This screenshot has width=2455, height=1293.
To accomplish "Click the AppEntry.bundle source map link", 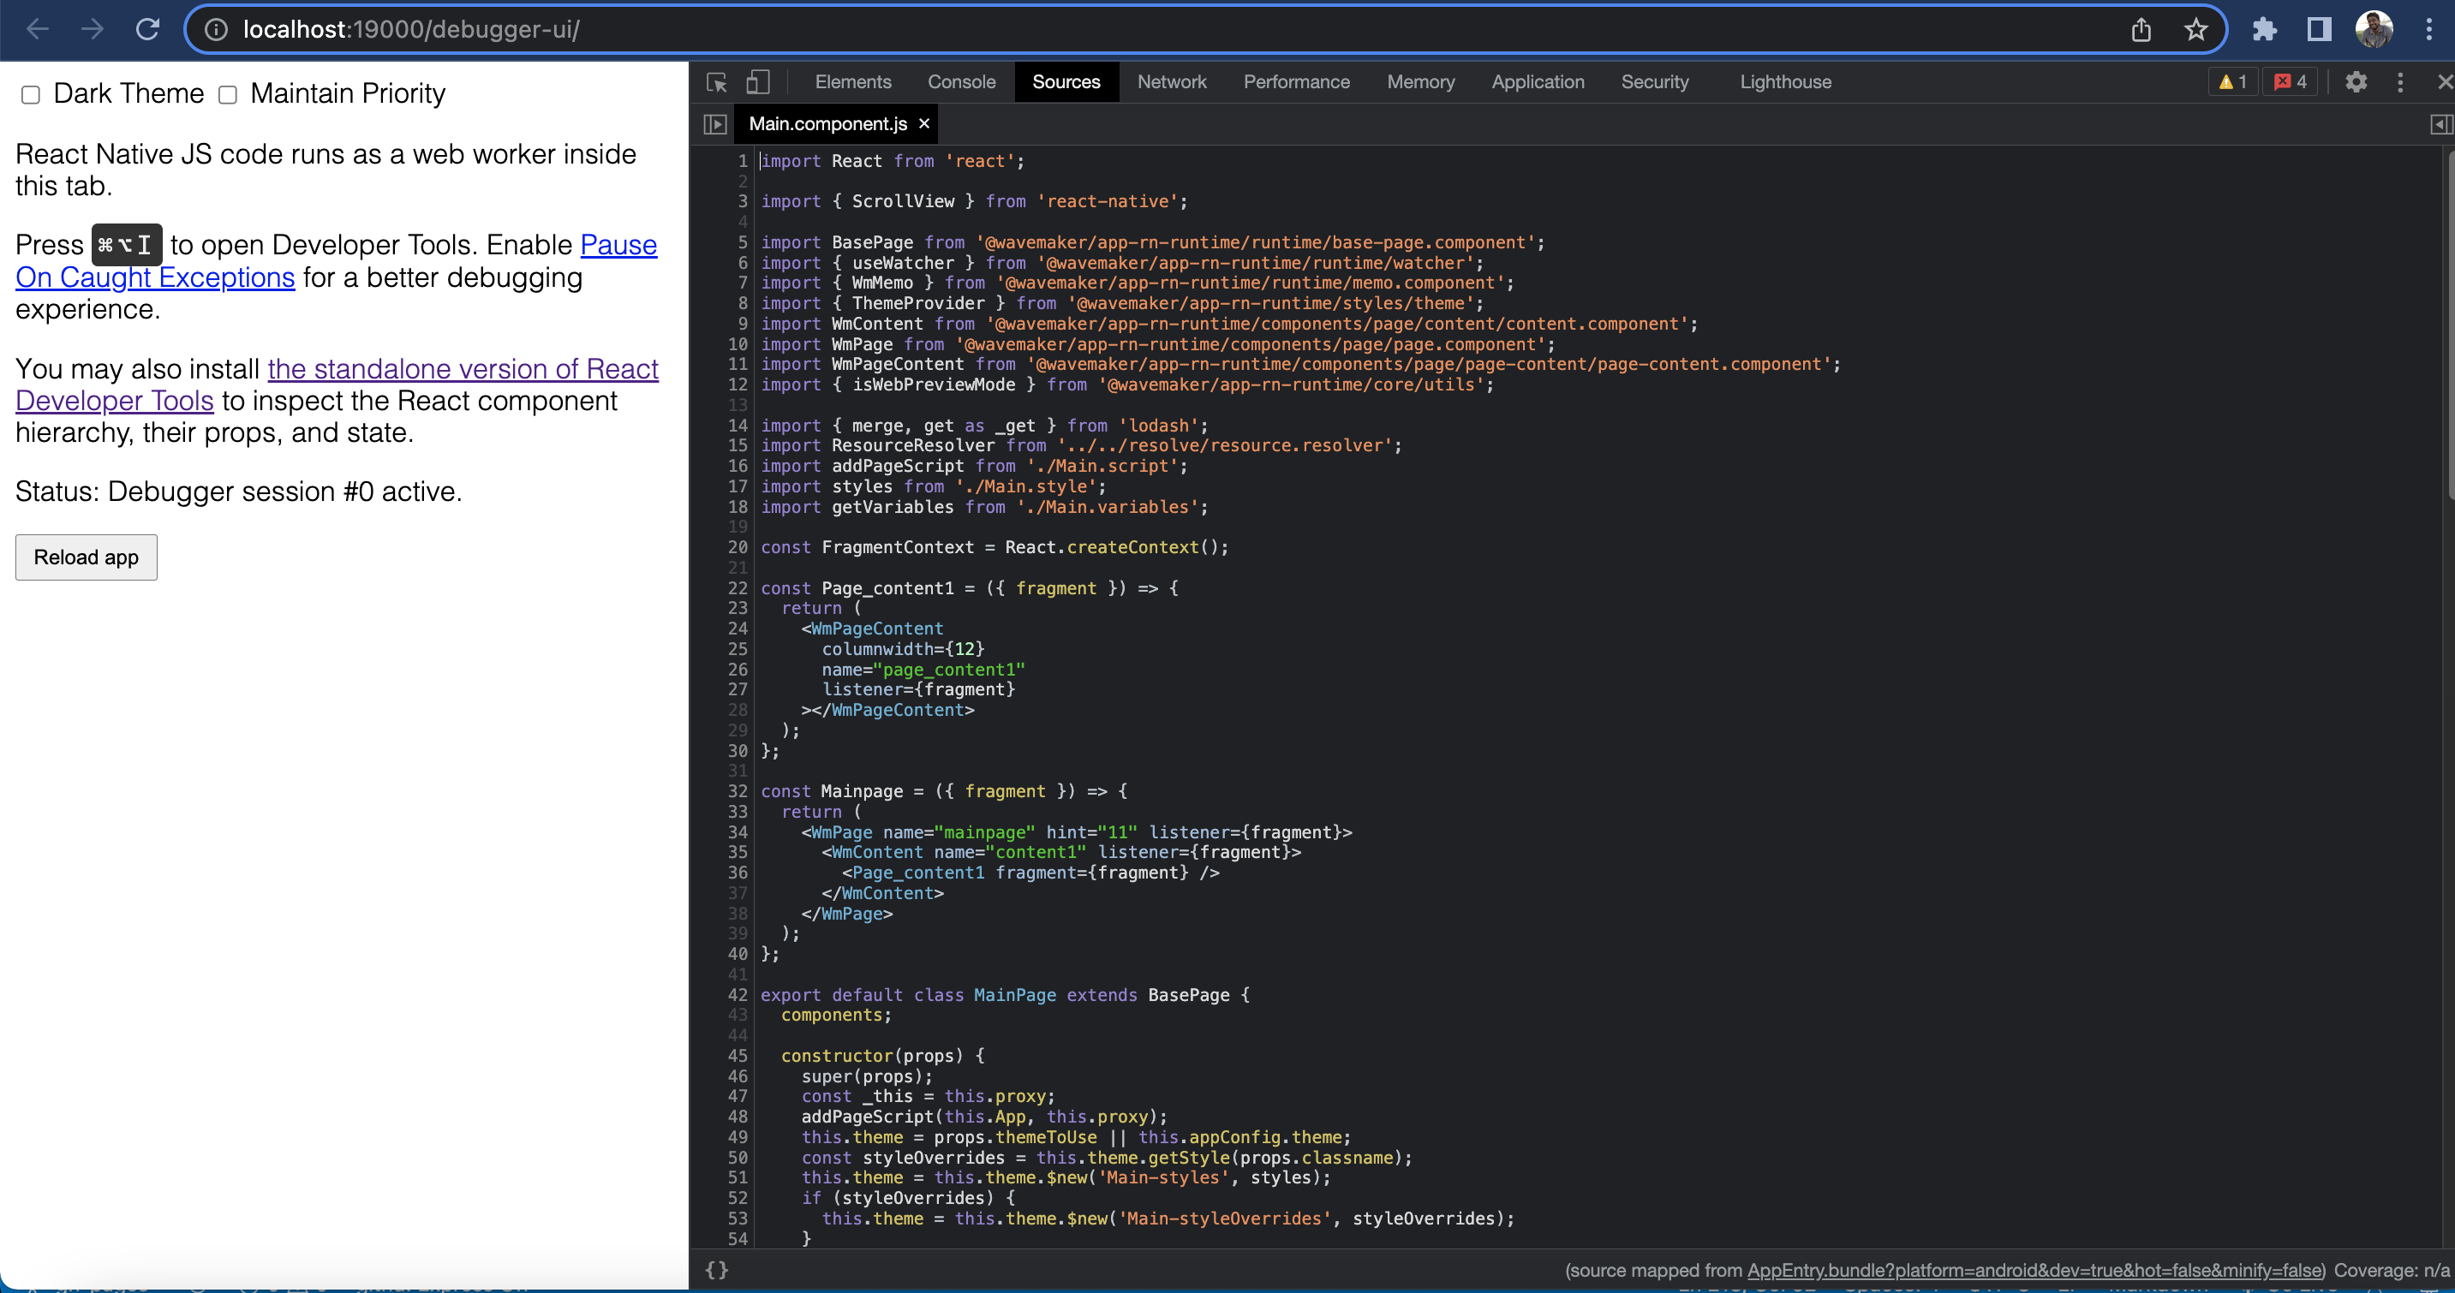I will 2035,1270.
